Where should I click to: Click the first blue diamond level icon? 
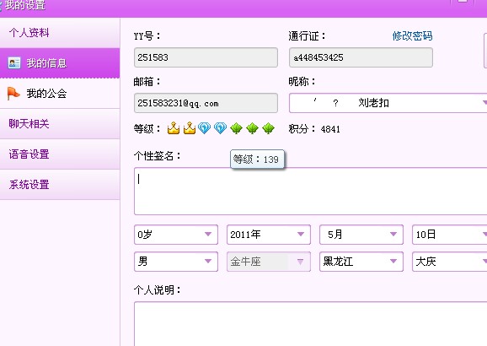coord(204,128)
